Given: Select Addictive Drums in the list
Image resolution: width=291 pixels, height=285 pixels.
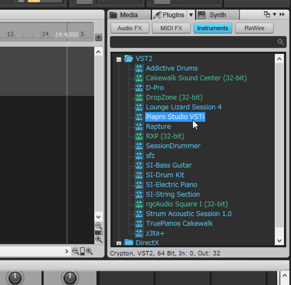Looking at the screenshot, I should point(172,68).
